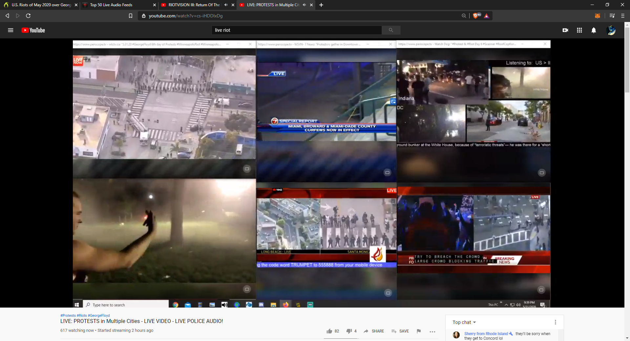Open the notifications bell

(594, 30)
